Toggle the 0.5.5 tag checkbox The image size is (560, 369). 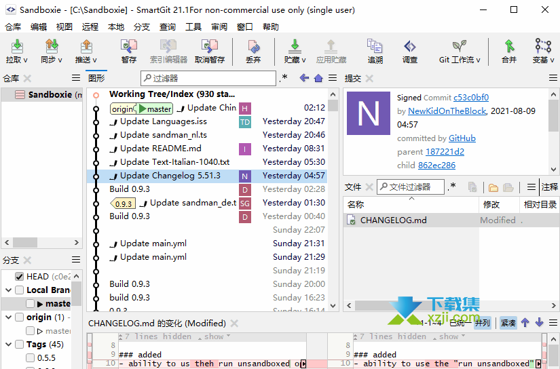tap(31, 358)
